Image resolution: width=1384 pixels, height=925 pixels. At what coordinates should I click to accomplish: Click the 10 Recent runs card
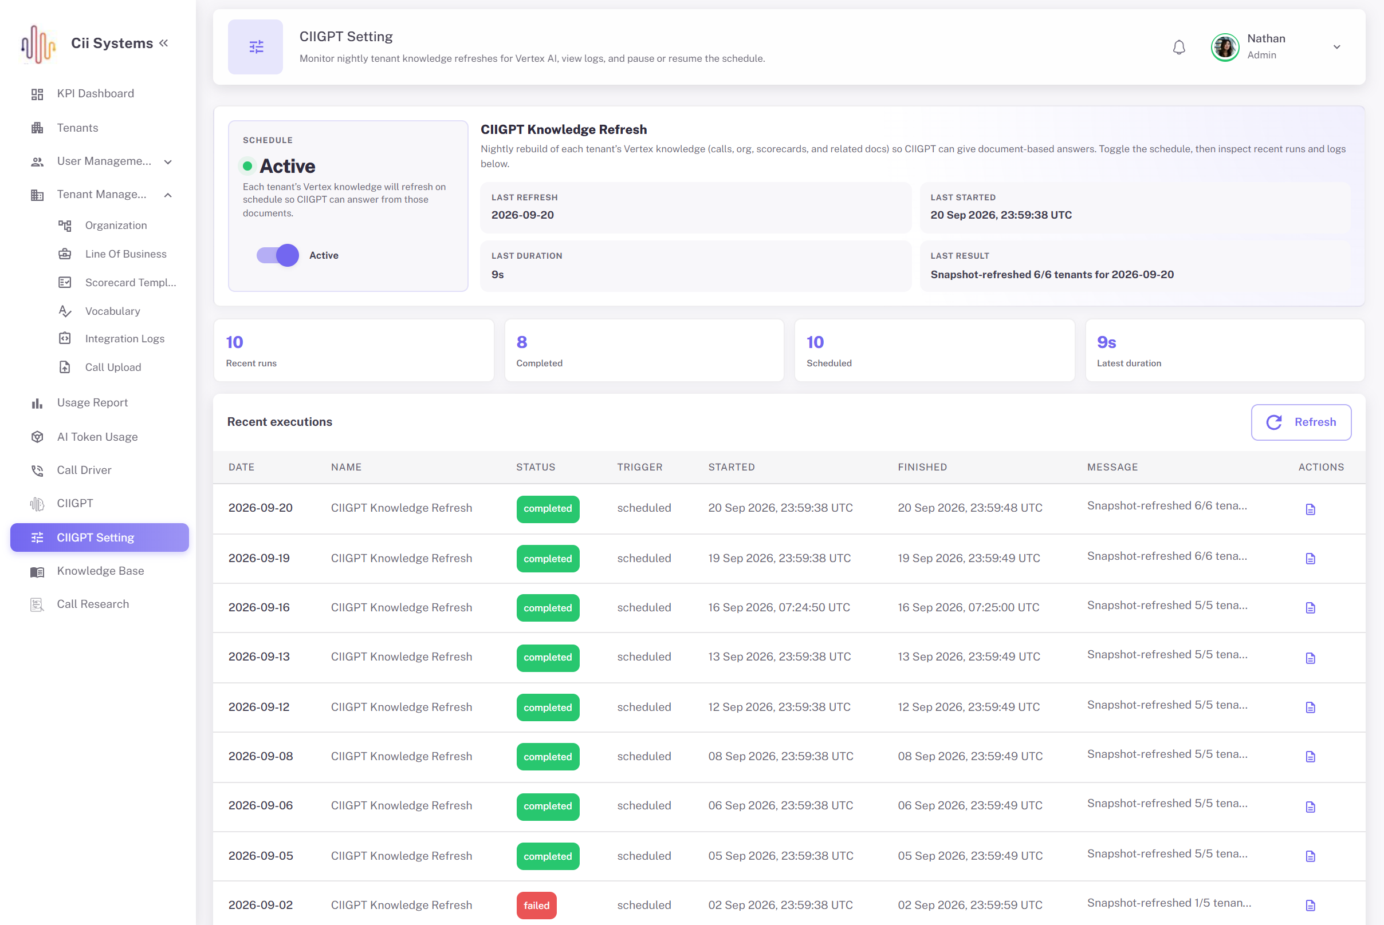tap(353, 350)
